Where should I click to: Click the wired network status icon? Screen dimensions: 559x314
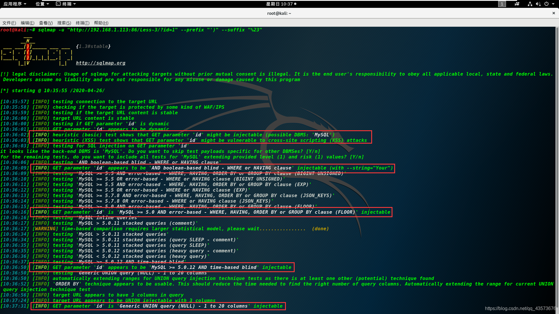click(x=530, y=4)
